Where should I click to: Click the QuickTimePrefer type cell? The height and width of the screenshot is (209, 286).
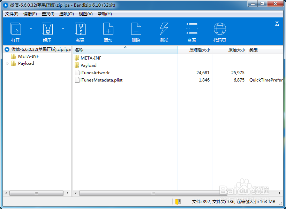[266, 80]
